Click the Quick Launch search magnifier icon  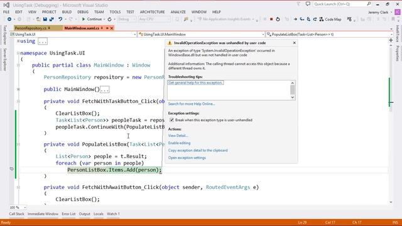369,4
